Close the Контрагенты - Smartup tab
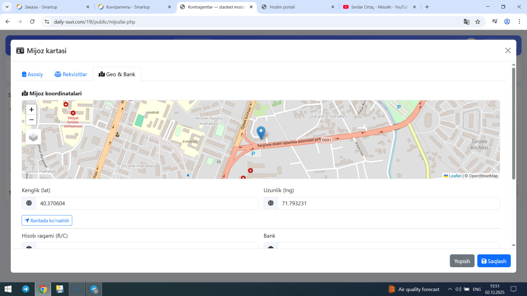The height and width of the screenshot is (296, 527). [169, 7]
